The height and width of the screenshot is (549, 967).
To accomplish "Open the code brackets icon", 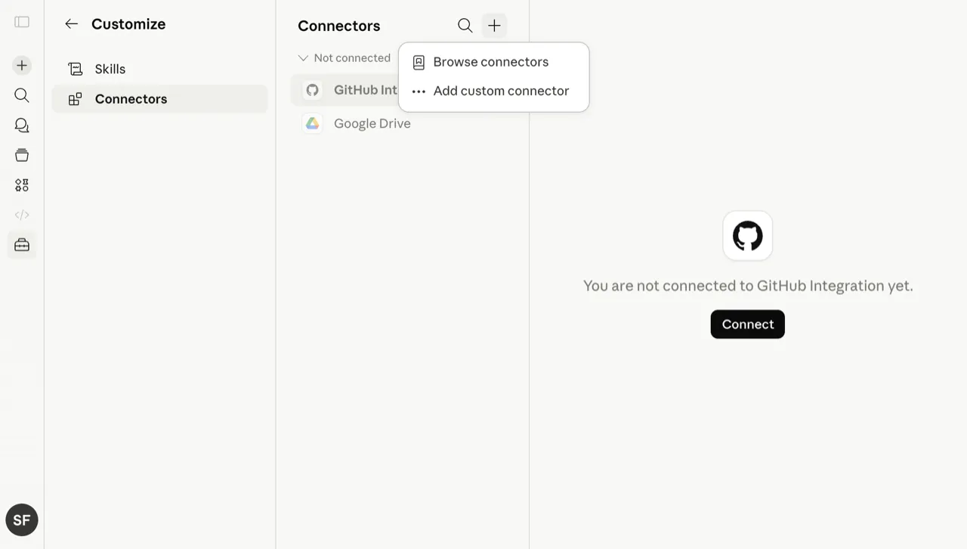I will (x=22, y=215).
